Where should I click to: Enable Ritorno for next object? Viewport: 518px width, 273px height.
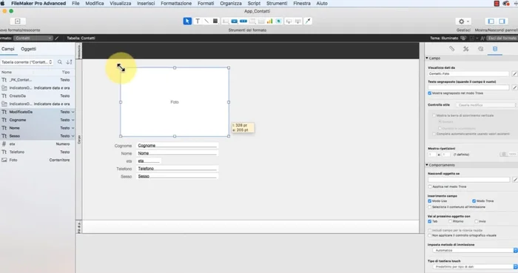coord(450,221)
